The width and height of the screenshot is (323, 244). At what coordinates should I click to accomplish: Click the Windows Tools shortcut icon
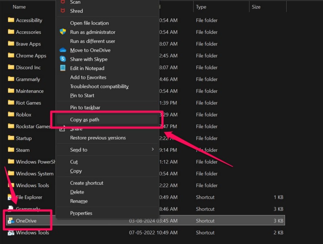point(11,233)
